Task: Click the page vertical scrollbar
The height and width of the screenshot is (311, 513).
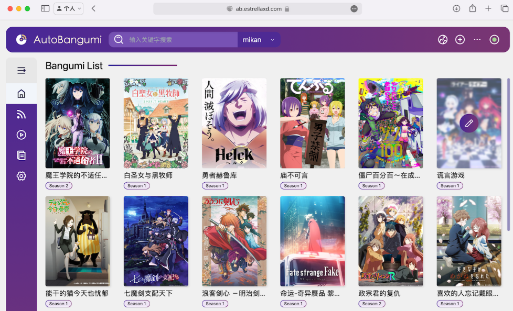Action: [x=508, y=153]
